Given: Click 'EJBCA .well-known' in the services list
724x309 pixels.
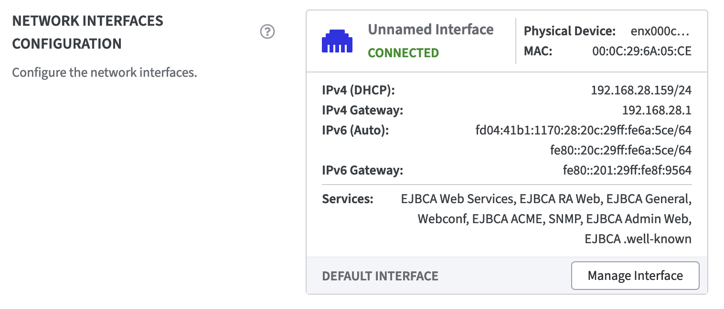Looking at the screenshot, I should click(638, 239).
